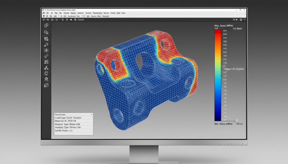Viewport: 288px width, 164px height.
Task: Select the eraser-shaped tool atop the left sidebar
Action: click(46, 26)
